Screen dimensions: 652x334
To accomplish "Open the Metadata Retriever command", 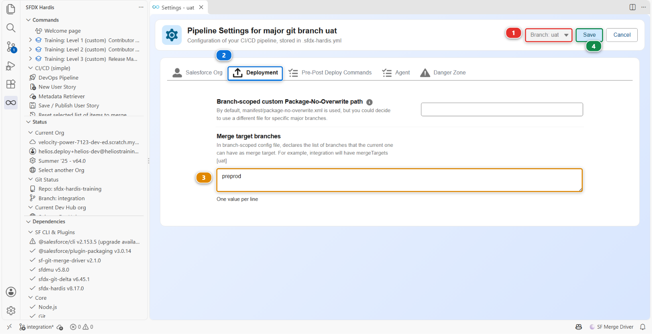I will [62, 96].
